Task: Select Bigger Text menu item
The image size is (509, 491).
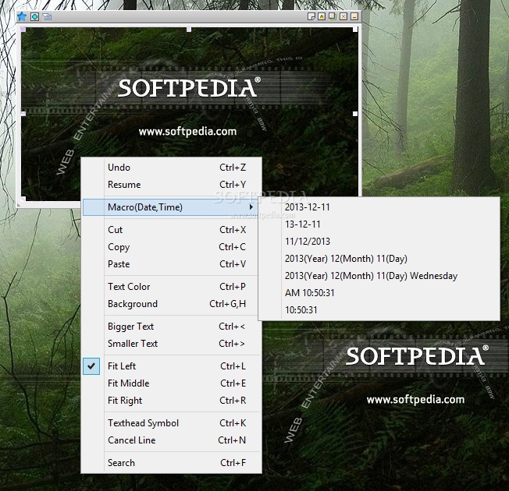Action: pos(172,327)
